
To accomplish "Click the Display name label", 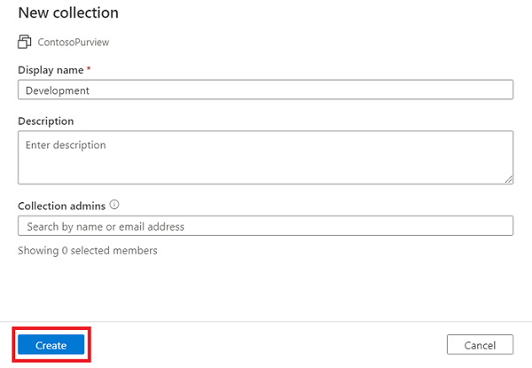I will point(49,70).
